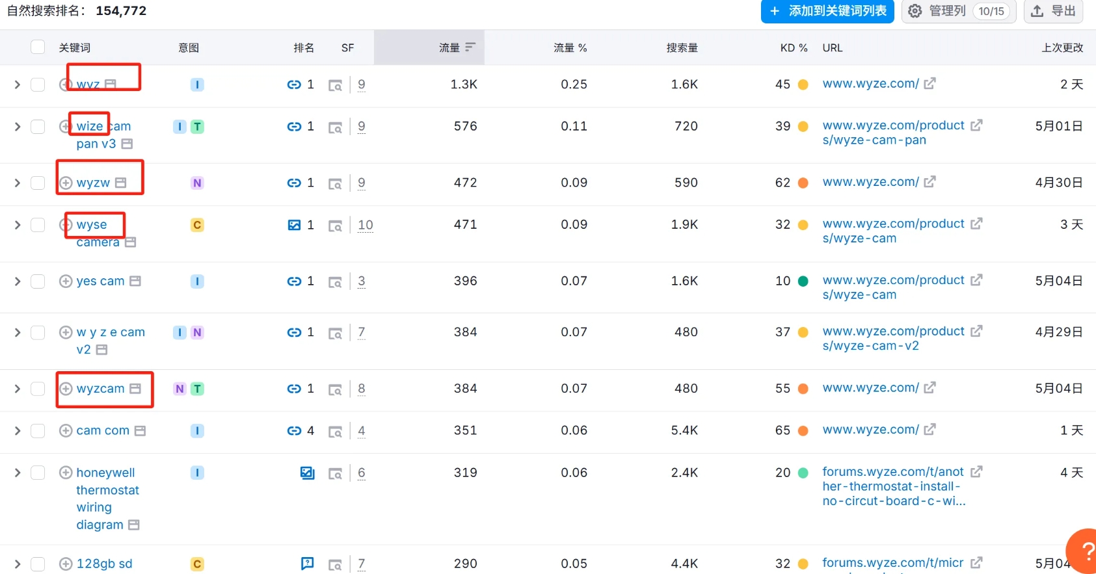Screen dimensions: 1096x574
Task: Open SERP snapshot icon for honeywell thermostat row
Action: (x=335, y=474)
